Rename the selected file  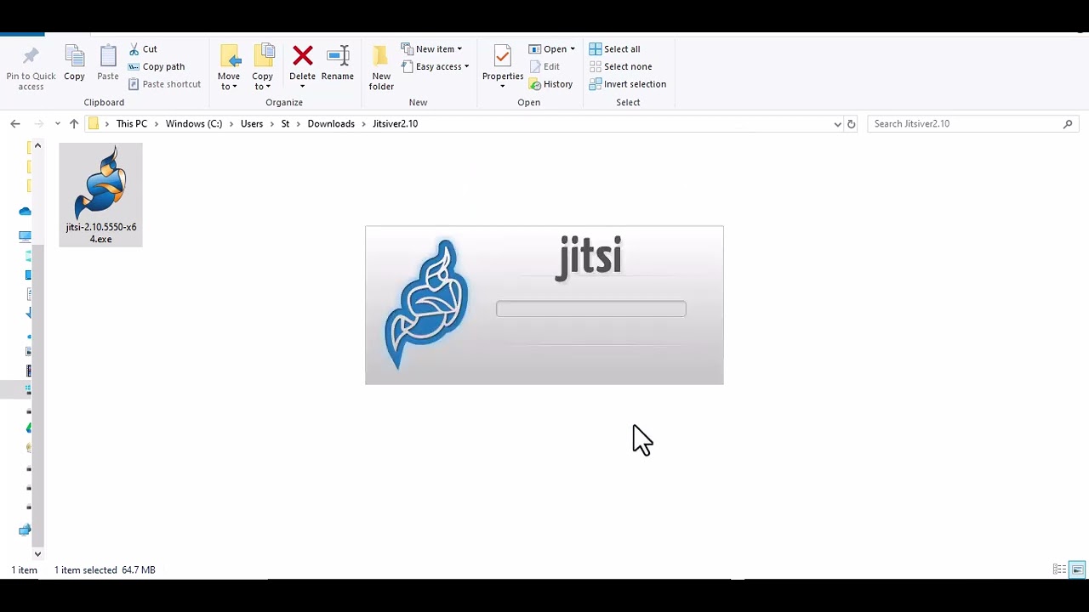[x=338, y=63]
